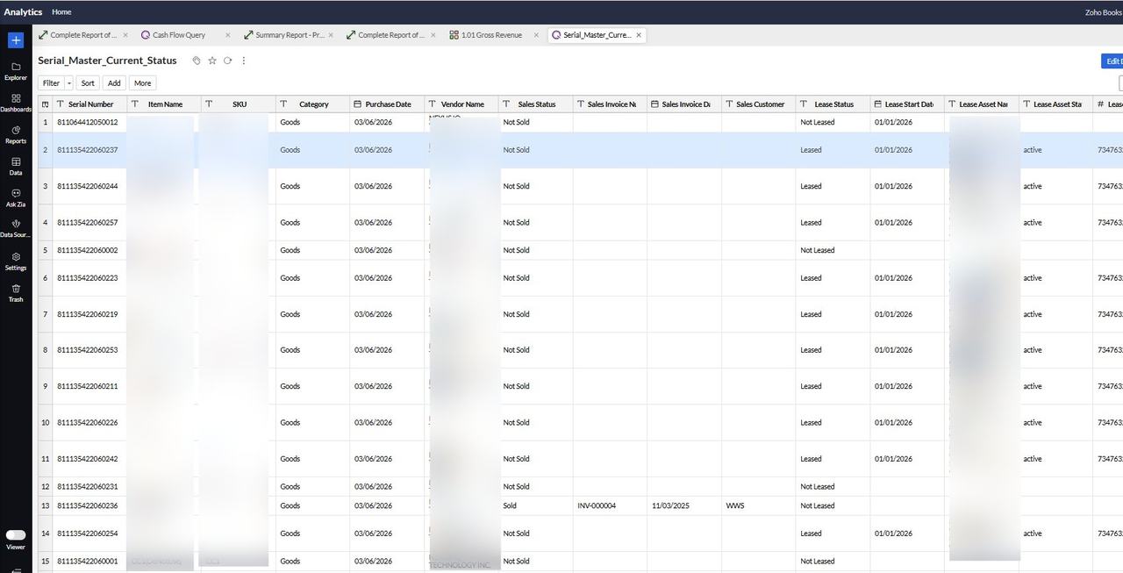The height and width of the screenshot is (573, 1123).
Task: Select row number 13 in the table
Action: tap(46, 505)
